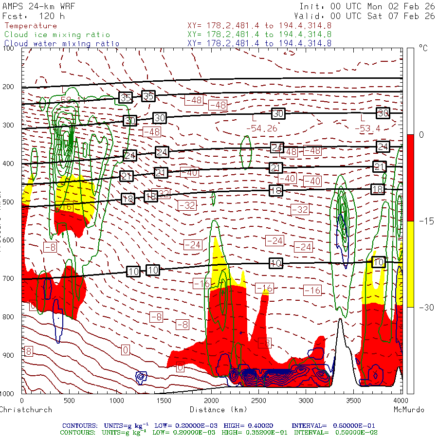
Task: Click the '400' pressure axis label
Action: pos(8,164)
